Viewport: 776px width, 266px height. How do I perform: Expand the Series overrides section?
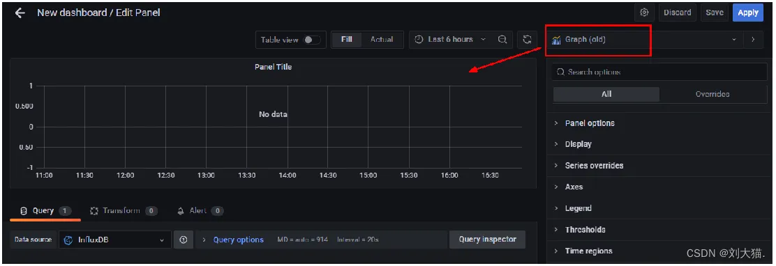coord(657,166)
